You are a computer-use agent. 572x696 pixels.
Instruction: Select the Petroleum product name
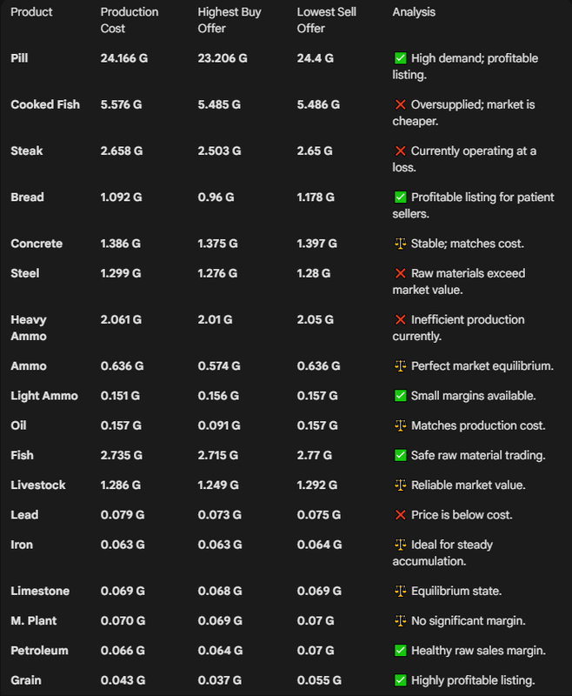click(x=39, y=650)
